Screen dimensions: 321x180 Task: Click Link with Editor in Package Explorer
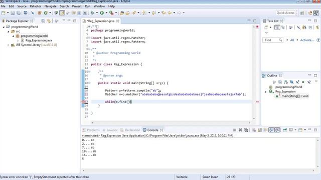pyautogui.click(x=49, y=21)
